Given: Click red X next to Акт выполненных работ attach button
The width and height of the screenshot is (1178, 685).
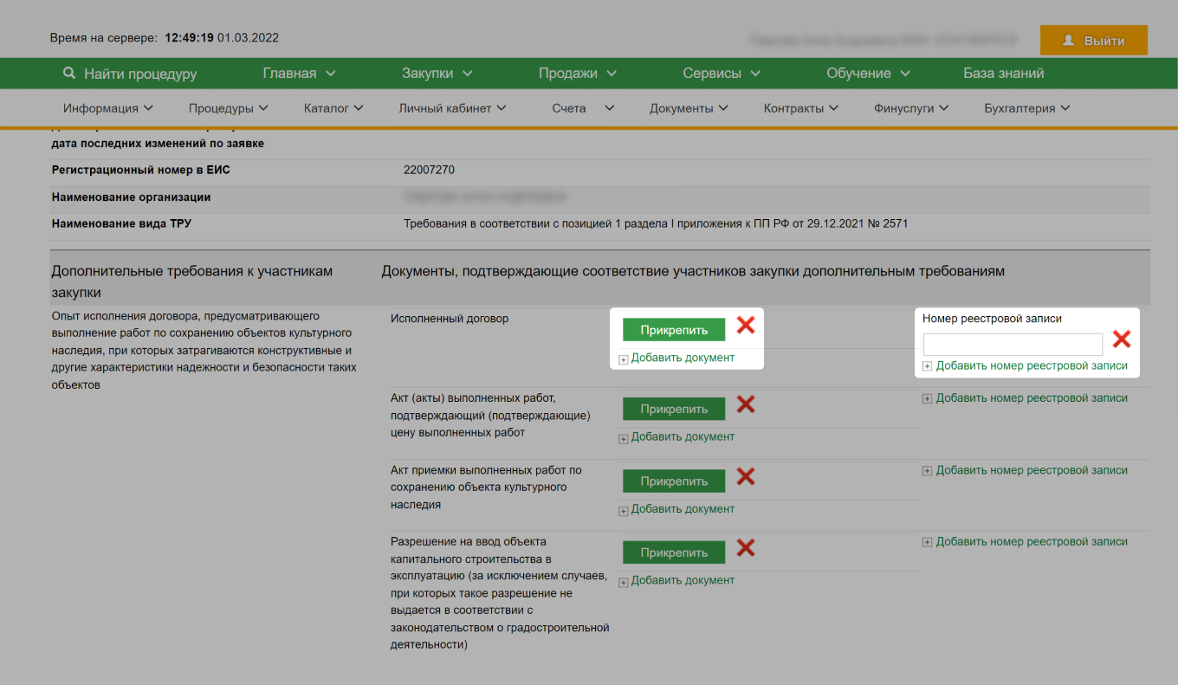Looking at the screenshot, I should 746,404.
